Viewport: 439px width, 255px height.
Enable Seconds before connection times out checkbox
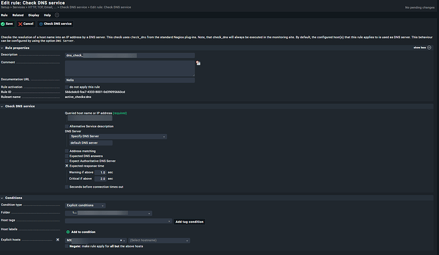click(x=67, y=187)
